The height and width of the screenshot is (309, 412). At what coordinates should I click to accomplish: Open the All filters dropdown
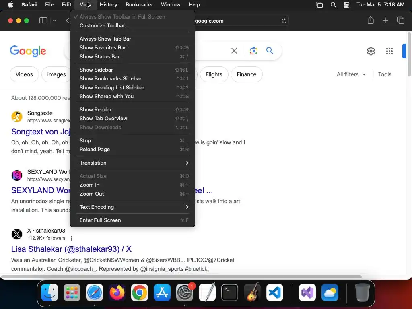coord(351,74)
